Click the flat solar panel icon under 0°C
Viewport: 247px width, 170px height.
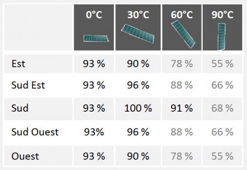pos(96,38)
